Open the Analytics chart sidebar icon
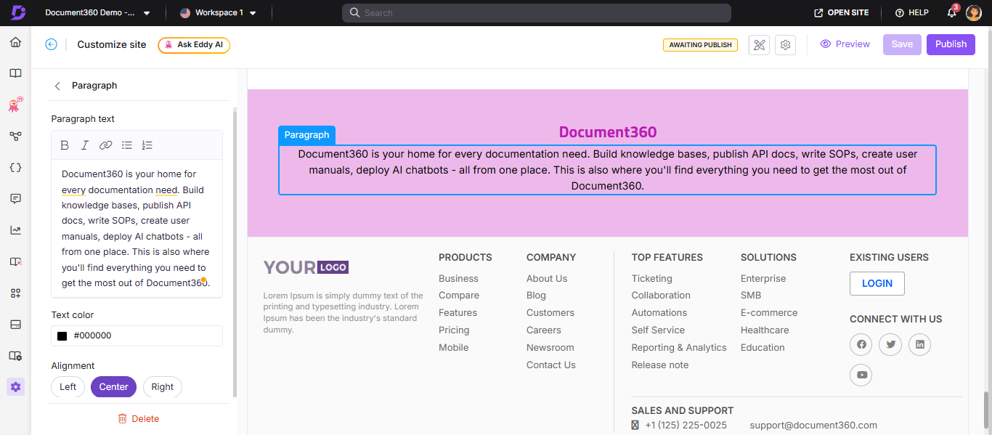This screenshot has width=992, height=435. [x=15, y=230]
